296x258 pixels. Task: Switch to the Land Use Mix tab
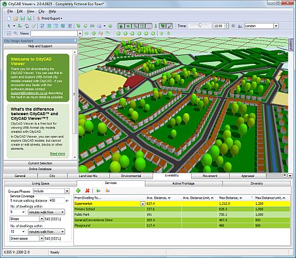[x=88, y=176]
